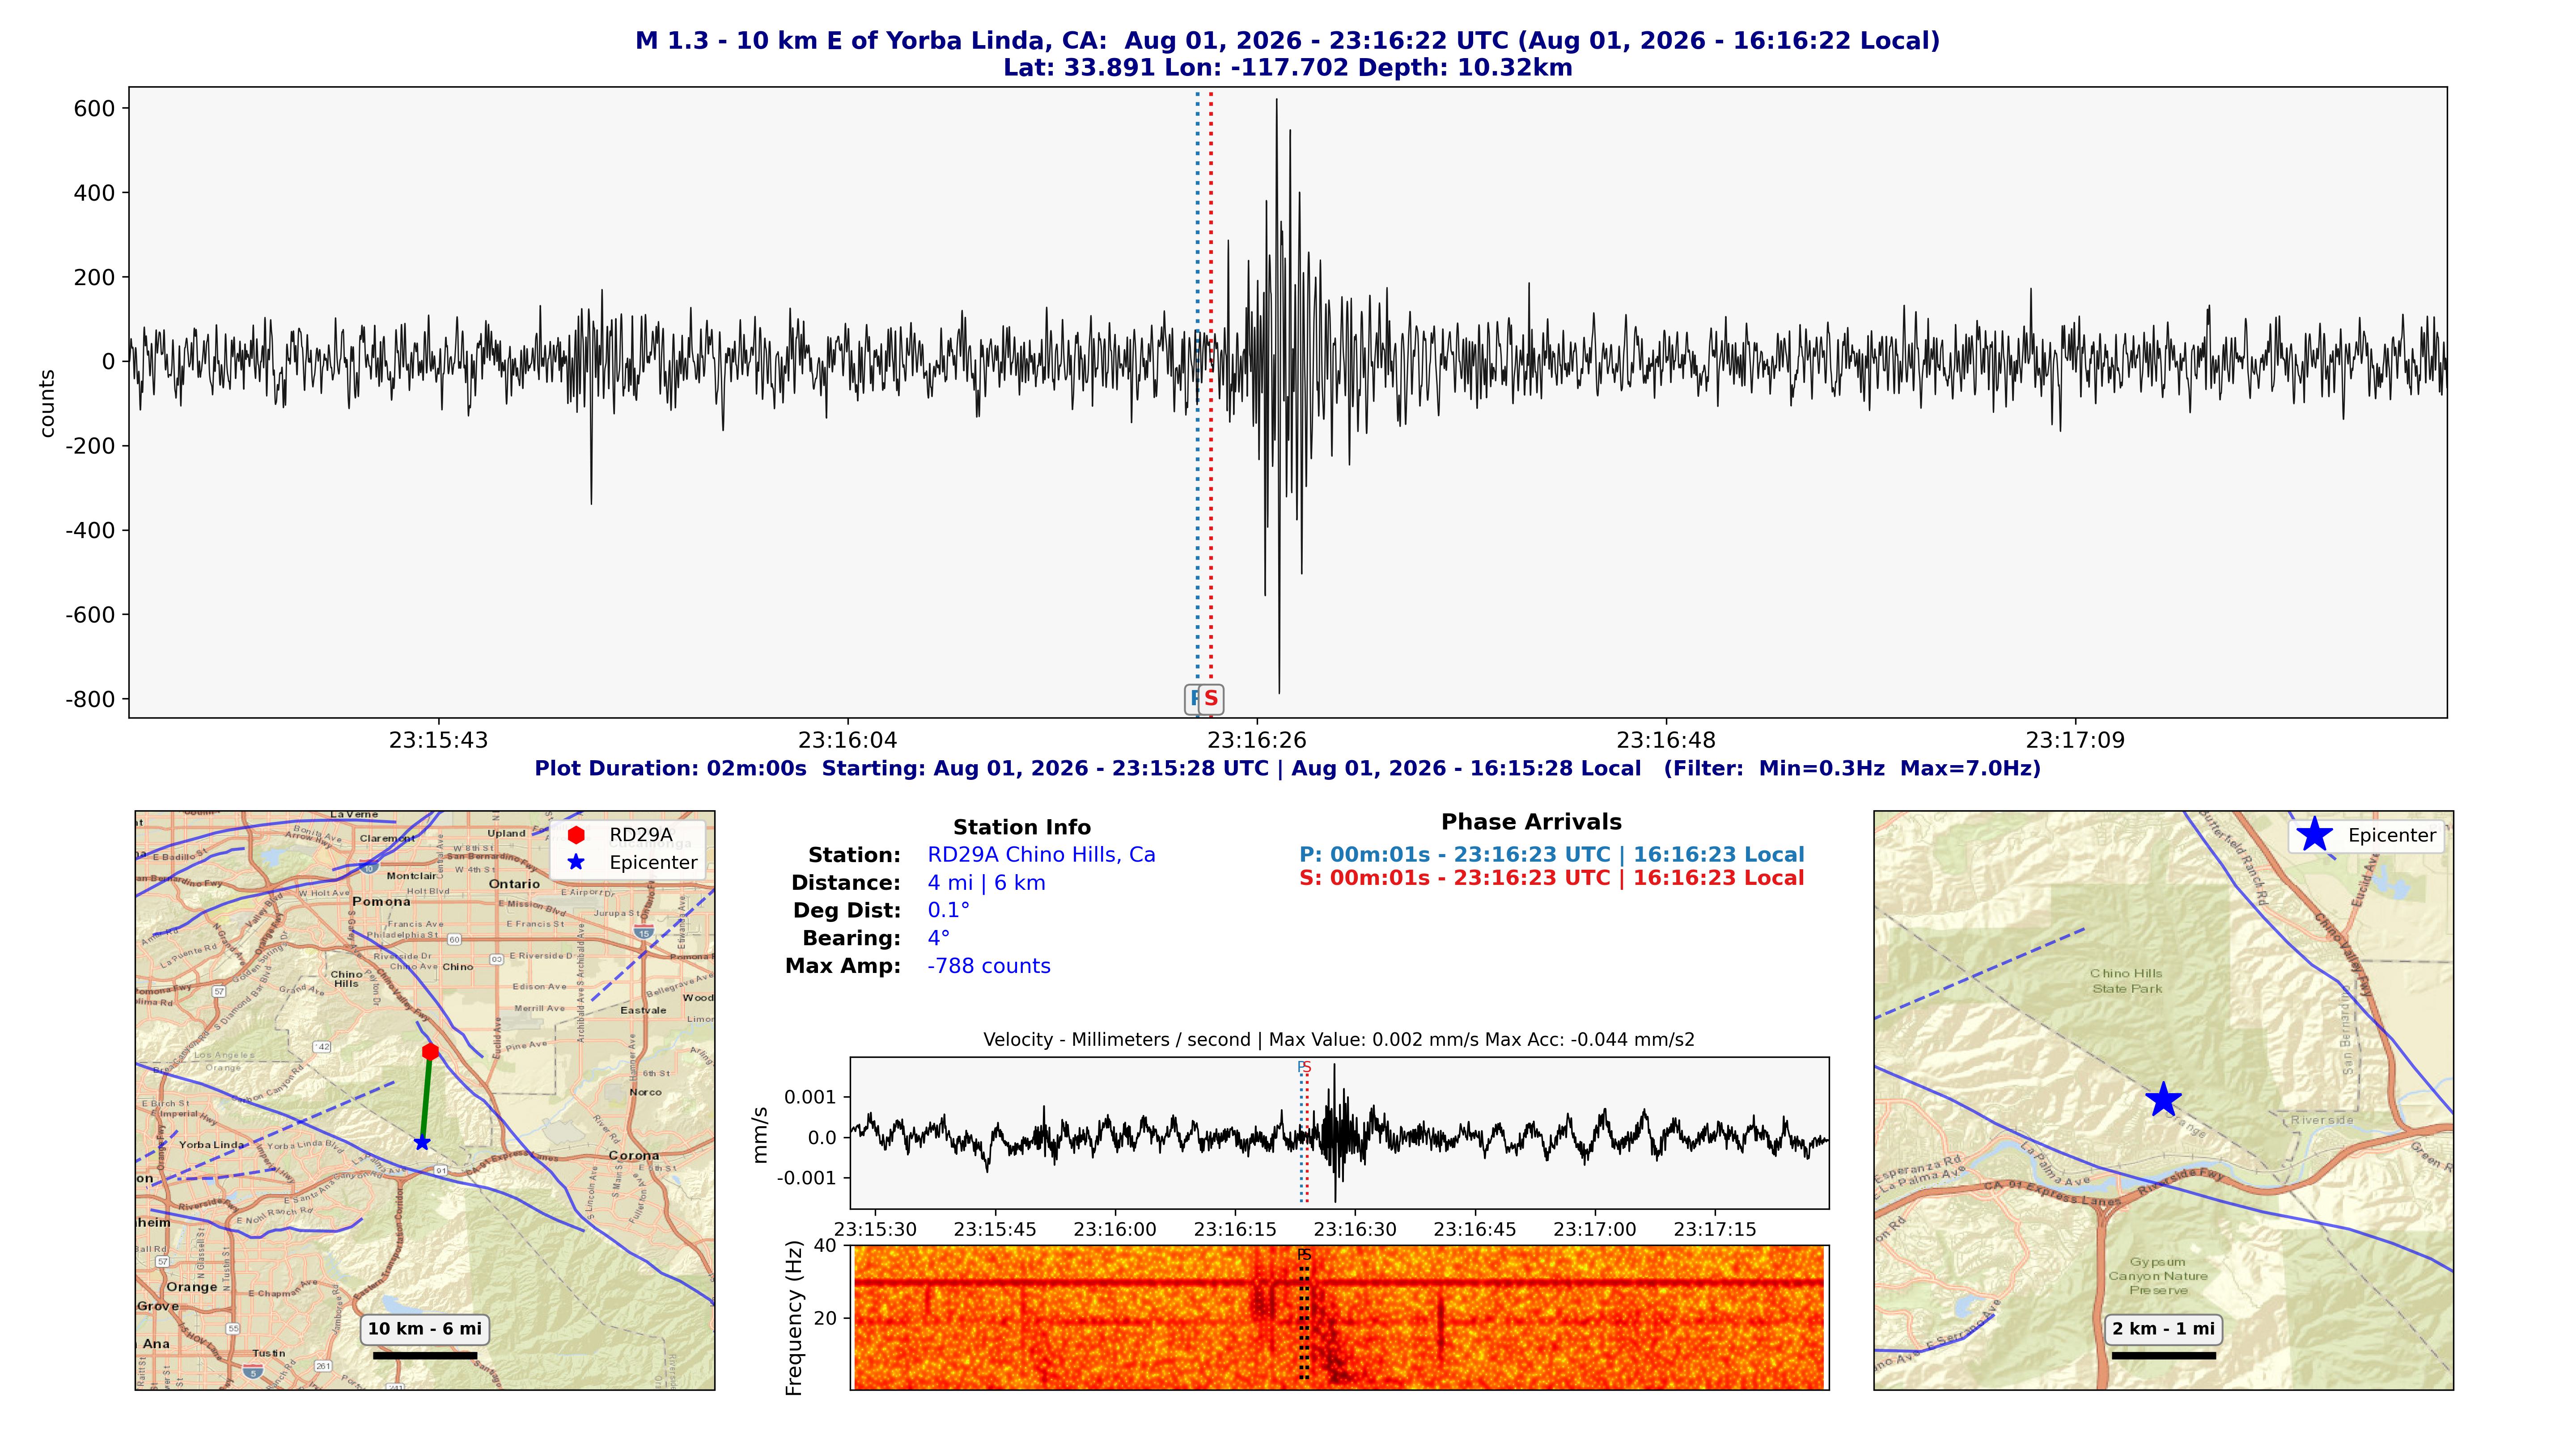Select the blue star in the close-up map legend
Viewport: 2576px width, 1448px height.
pyautogui.click(x=2314, y=834)
